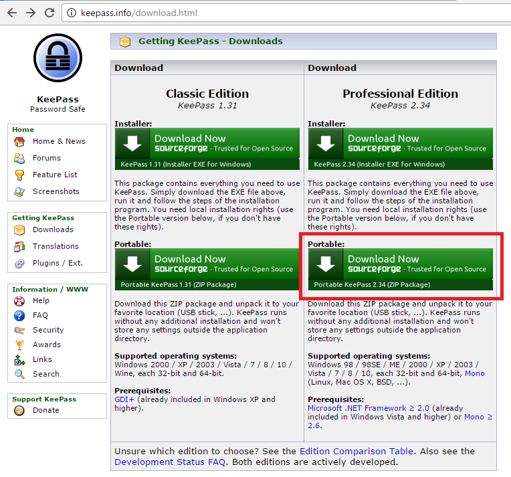The width and height of the screenshot is (511, 477).
Task: Download KeePass 1.31 Installer EXE
Action: 207,149
